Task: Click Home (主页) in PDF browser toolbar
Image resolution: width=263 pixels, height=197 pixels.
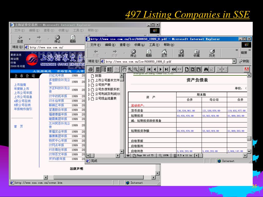Action: [x=164, y=53]
